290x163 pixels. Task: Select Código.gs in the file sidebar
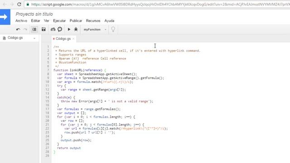15,38
